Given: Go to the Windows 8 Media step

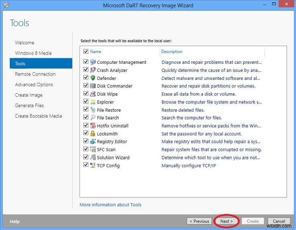Looking at the screenshot, I should (33, 53).
